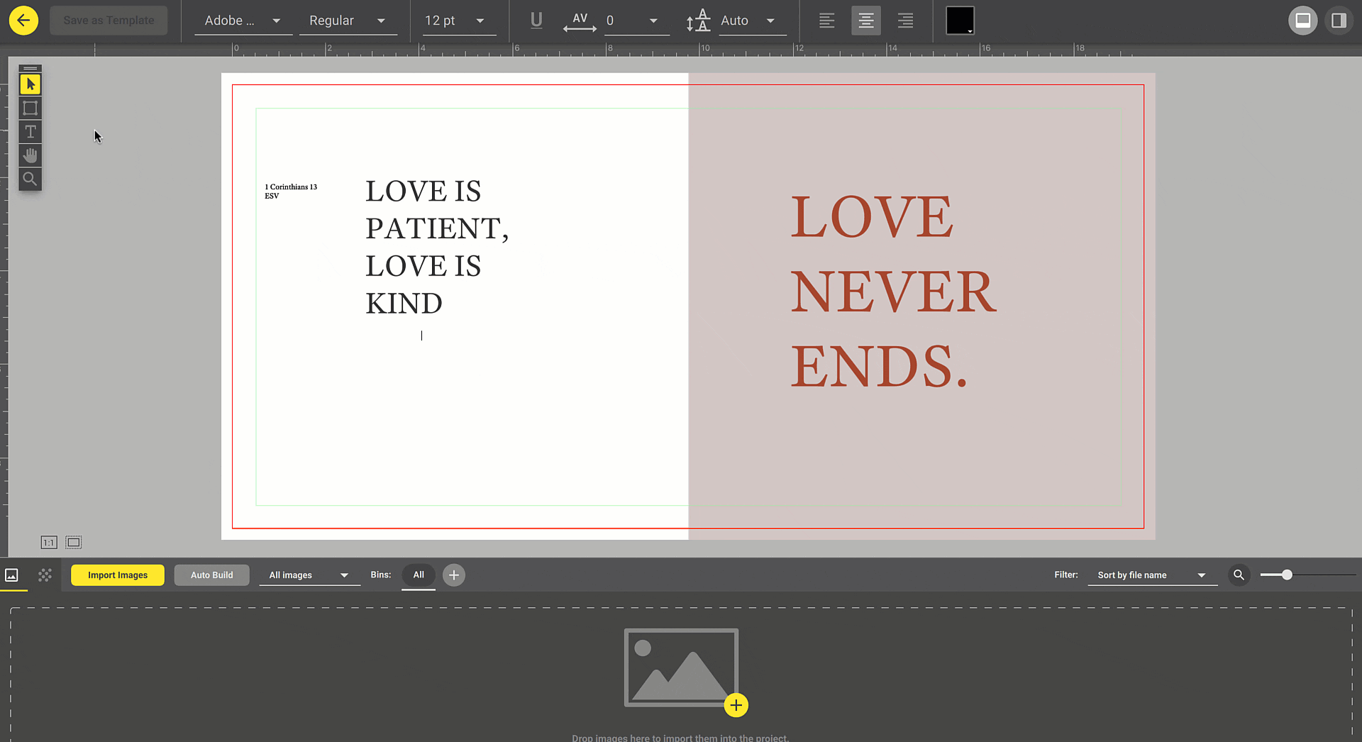Image resolution: width=1362 pixels, height=742 pixels.
Task: Open the black text color swatch
Action: coord(959,21)
